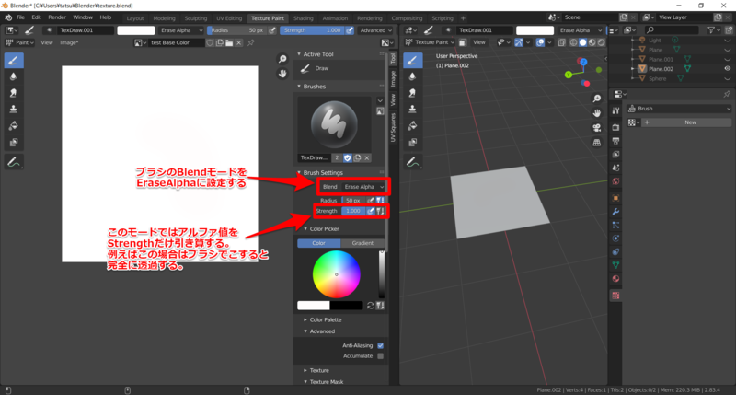Toggle radius pressure sensitivity in header

click(272, 30)
